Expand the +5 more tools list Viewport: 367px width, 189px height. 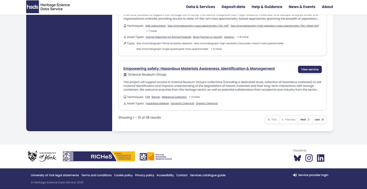pyautogui.click(x=216, y=49)
